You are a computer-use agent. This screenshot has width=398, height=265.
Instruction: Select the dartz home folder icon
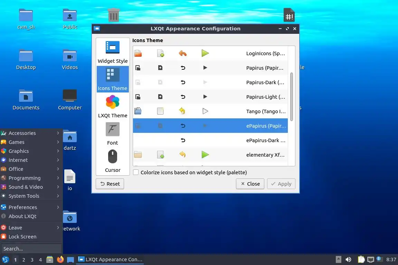tap(70, 140)
